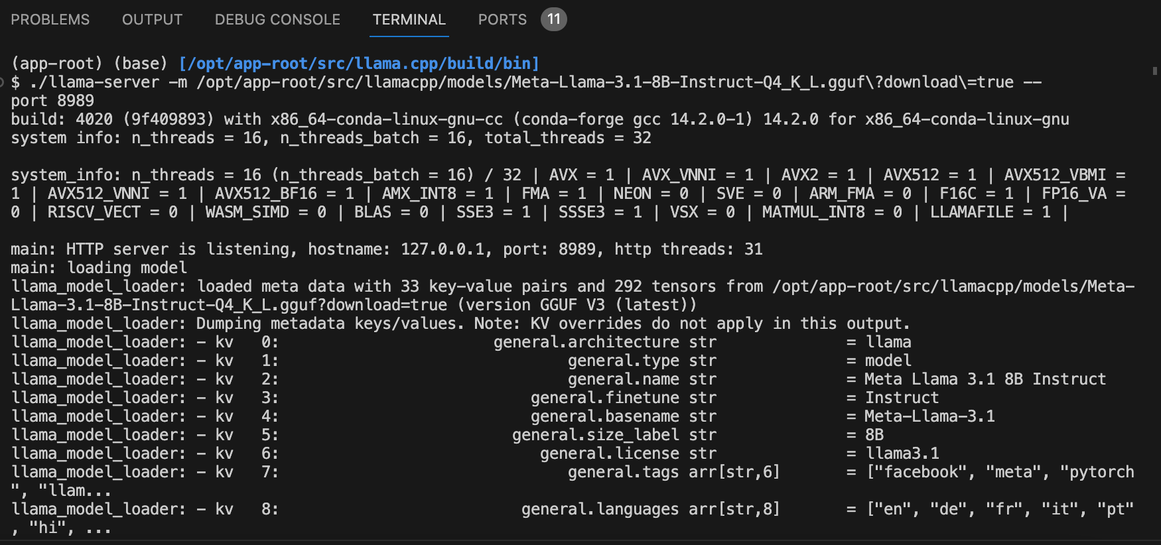Click the general.finetune key
This screenshot has height=545, width=1161.
coord(605,398)
